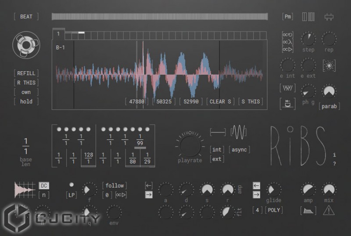
Task: Open the info 'i' icon beside RiBS logo
Action: (334, 155)
